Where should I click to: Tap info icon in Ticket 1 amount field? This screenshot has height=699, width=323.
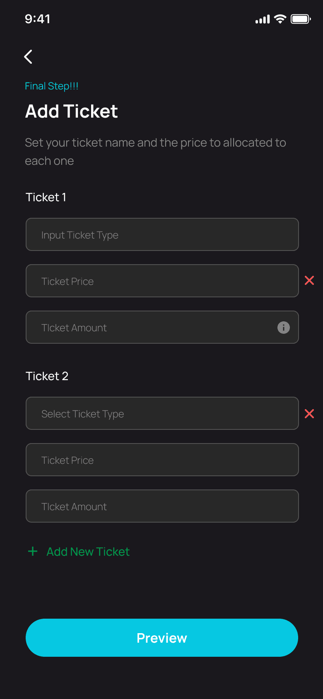[x=284, y=328]
